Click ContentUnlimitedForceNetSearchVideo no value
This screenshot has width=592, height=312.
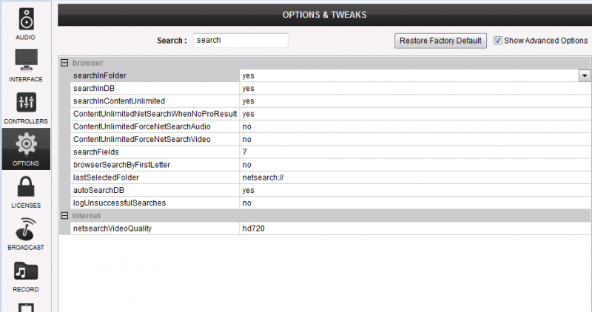(246, 139)
